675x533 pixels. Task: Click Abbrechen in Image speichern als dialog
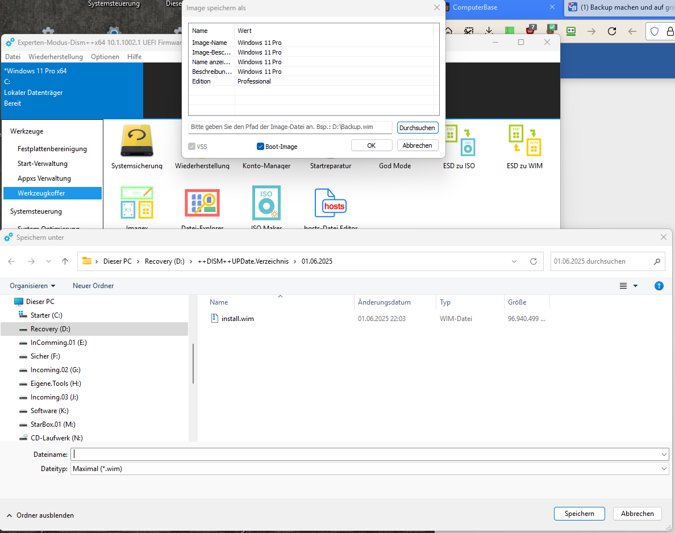click(417, 145)
